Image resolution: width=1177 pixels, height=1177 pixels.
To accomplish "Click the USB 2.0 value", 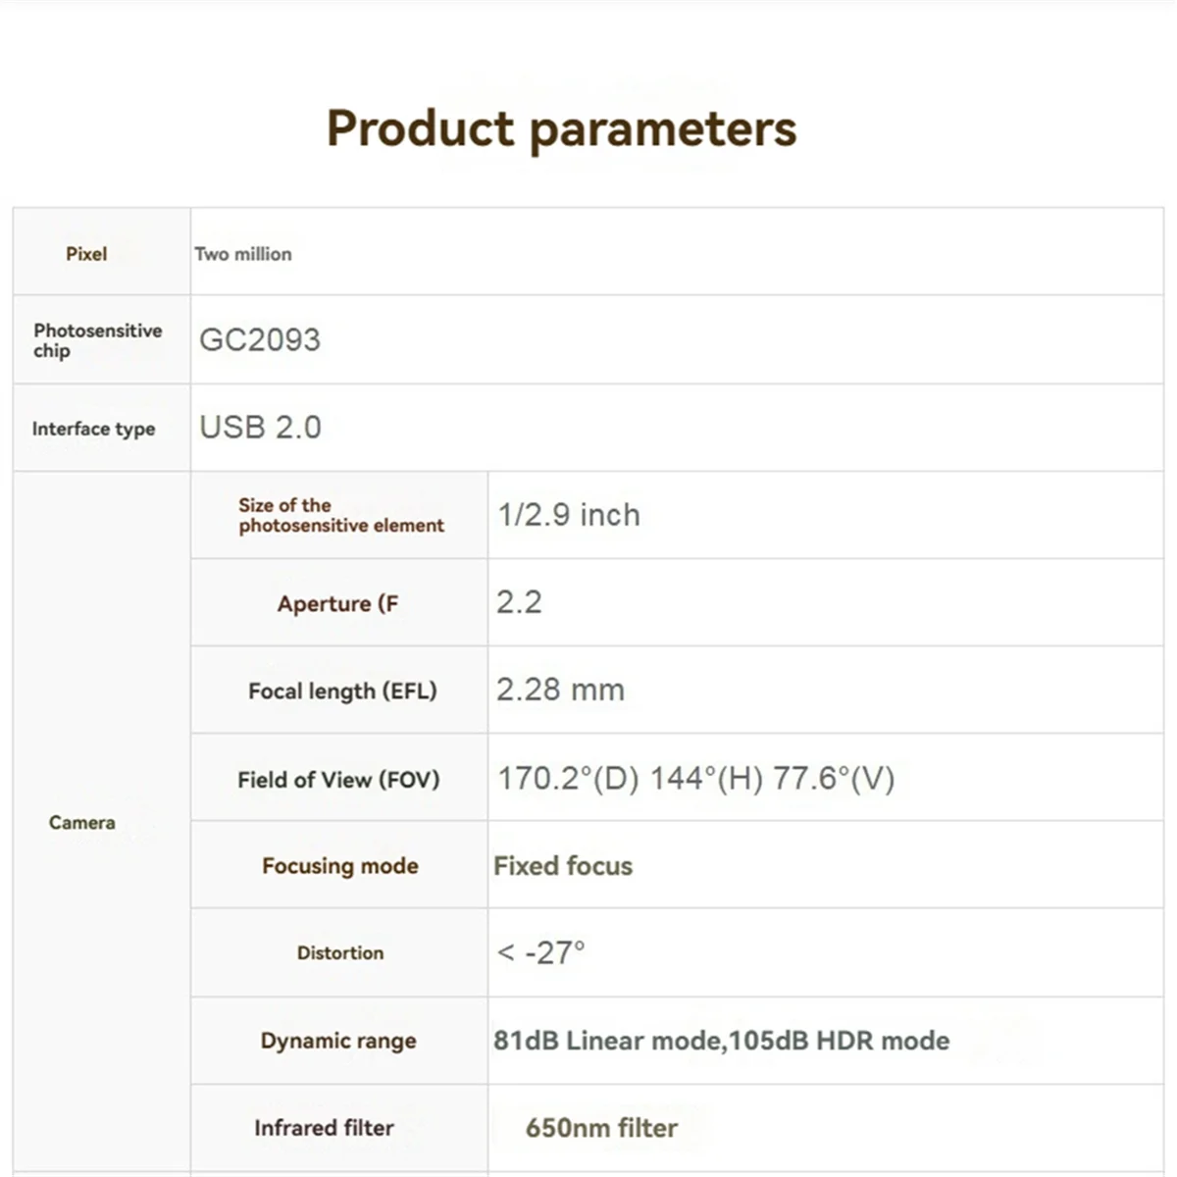I will click(260, 427).
